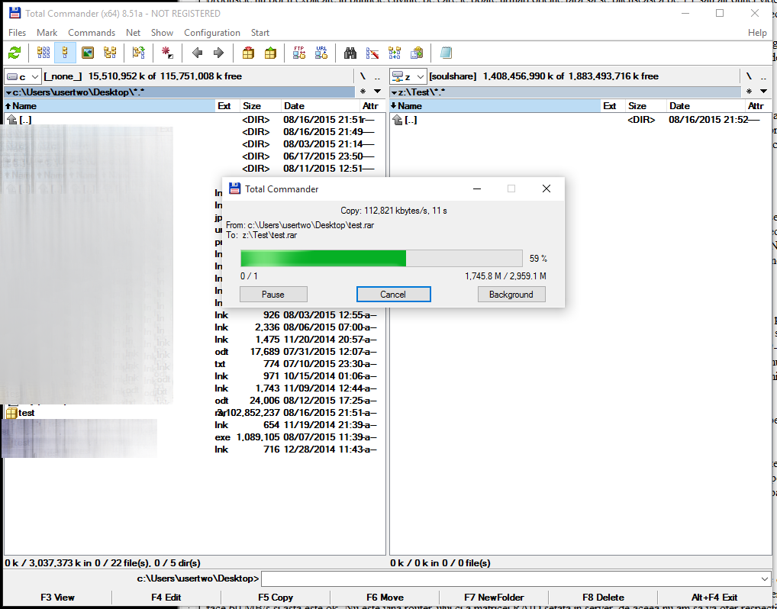Click the Pack files toolbar icon
Viewport: 777px width, 609px height.
248,53
